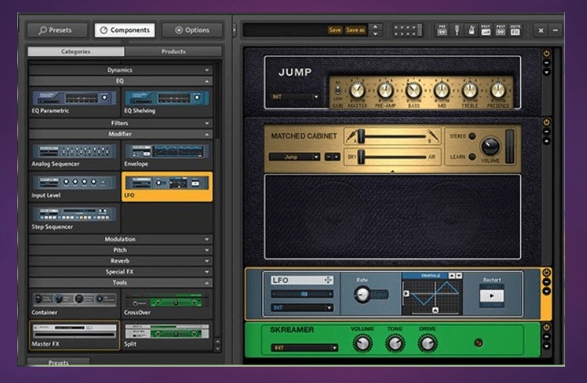Expand the Dynamics category
Image resolution: width=587 pixels, height=383 pixels.
pos(121,70)
